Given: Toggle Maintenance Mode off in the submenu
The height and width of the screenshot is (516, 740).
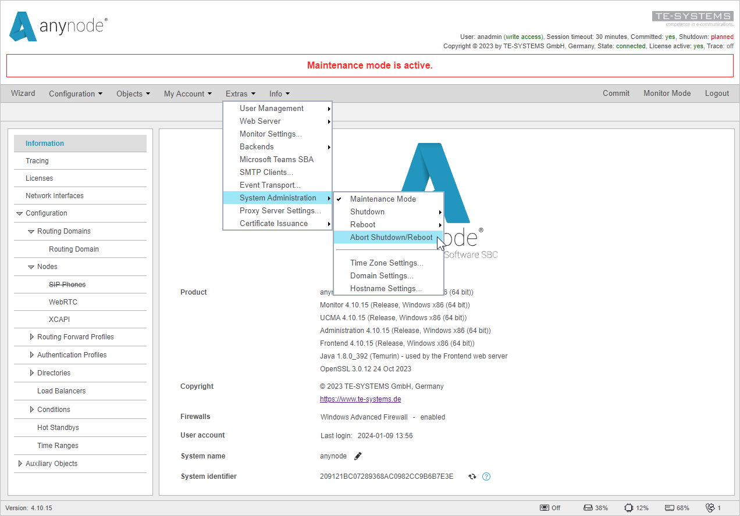Looking at the screenshot, I should pyautogui.click(x=382, y=199).
